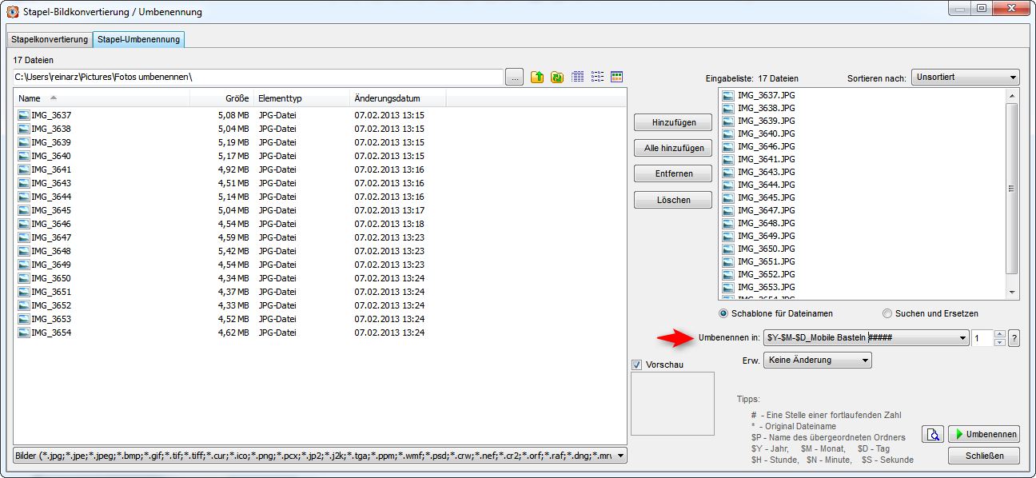1036x478 pixels.
Task: Click the input list vertical scrollbar
Action: [1011, 189]
